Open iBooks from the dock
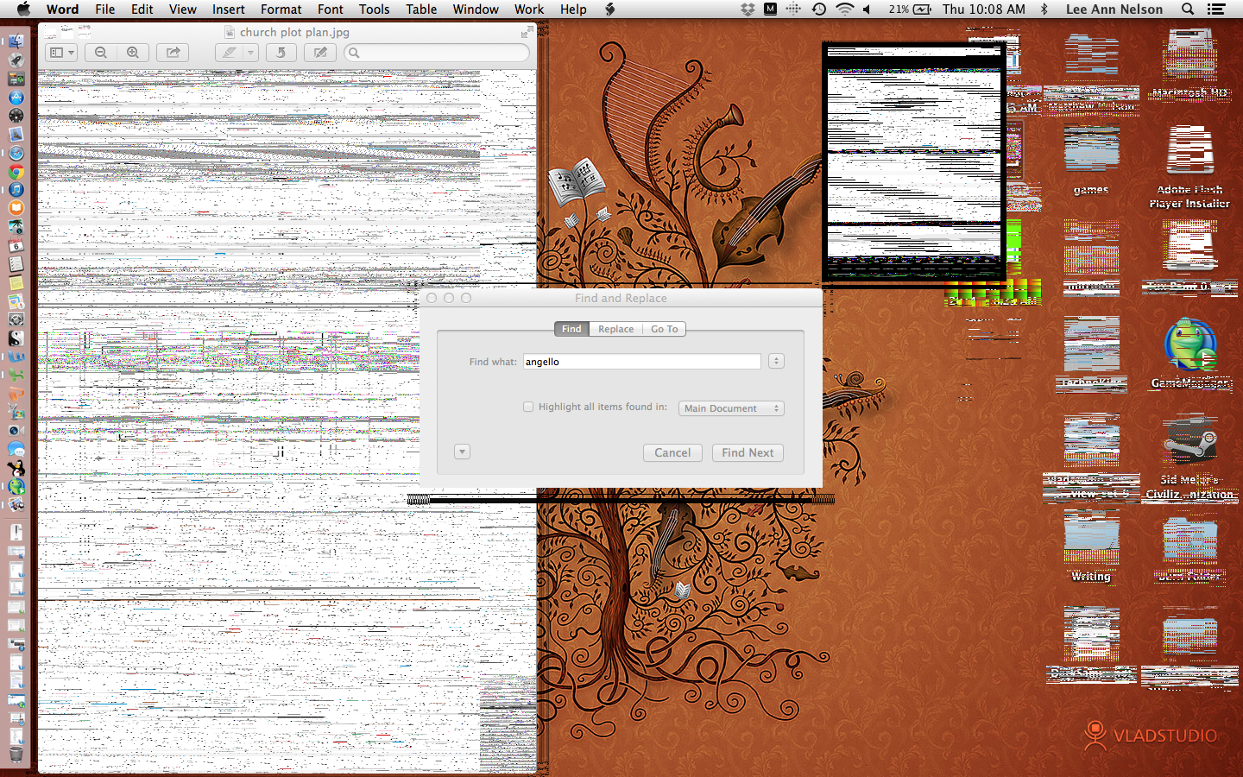Image resolution: width=1243 pixels, height=777 pixels. point(16,207)
